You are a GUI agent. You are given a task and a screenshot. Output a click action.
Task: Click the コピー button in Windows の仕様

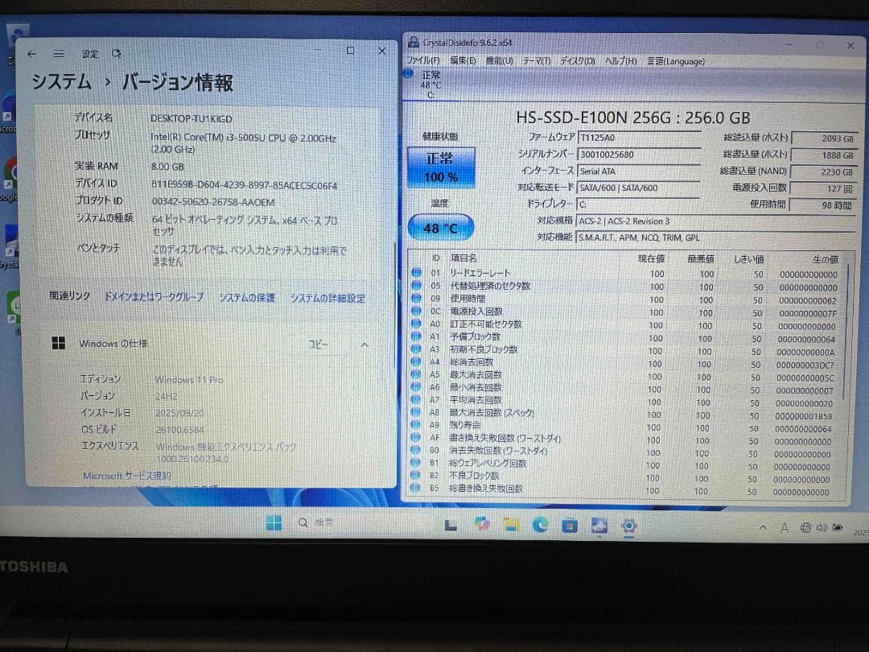click(x=319, y=345)
